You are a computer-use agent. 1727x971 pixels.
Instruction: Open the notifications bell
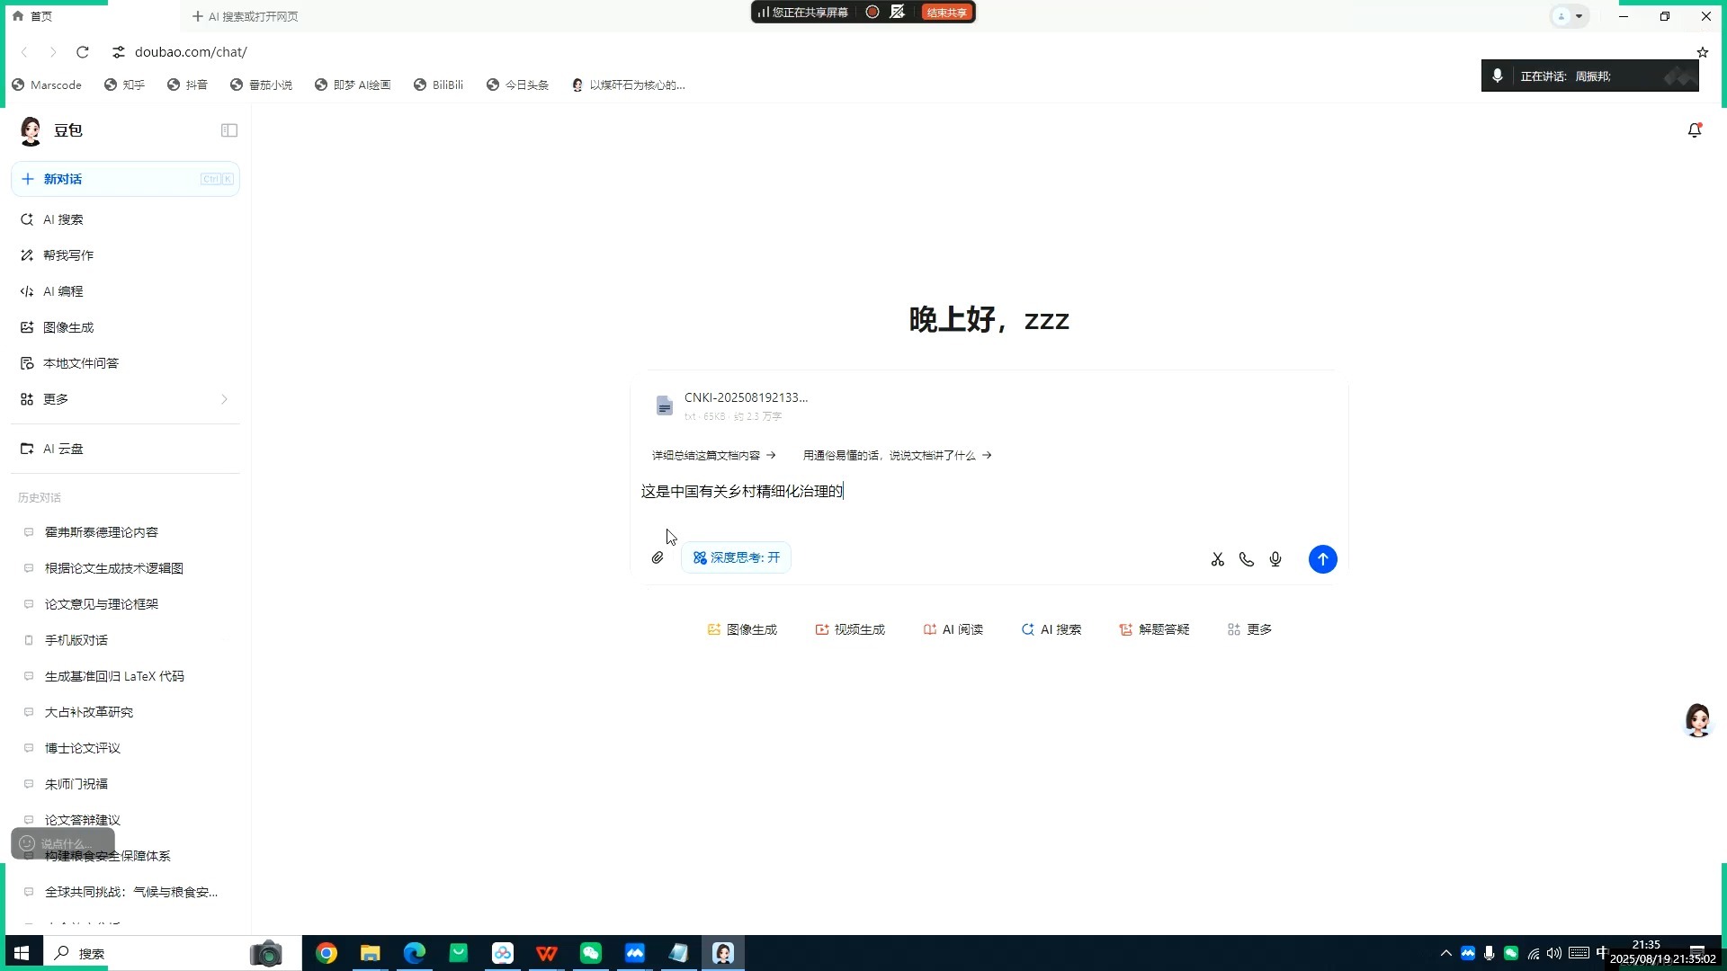(1695, 130)
